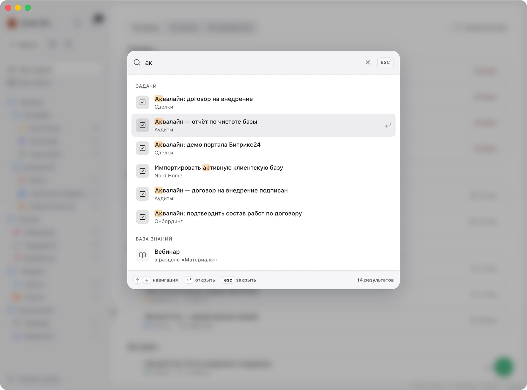Viewport: 527px width, 390px height.
Task: Click task icon beside «подтвердить состав работ»
Action: point(143,217)
